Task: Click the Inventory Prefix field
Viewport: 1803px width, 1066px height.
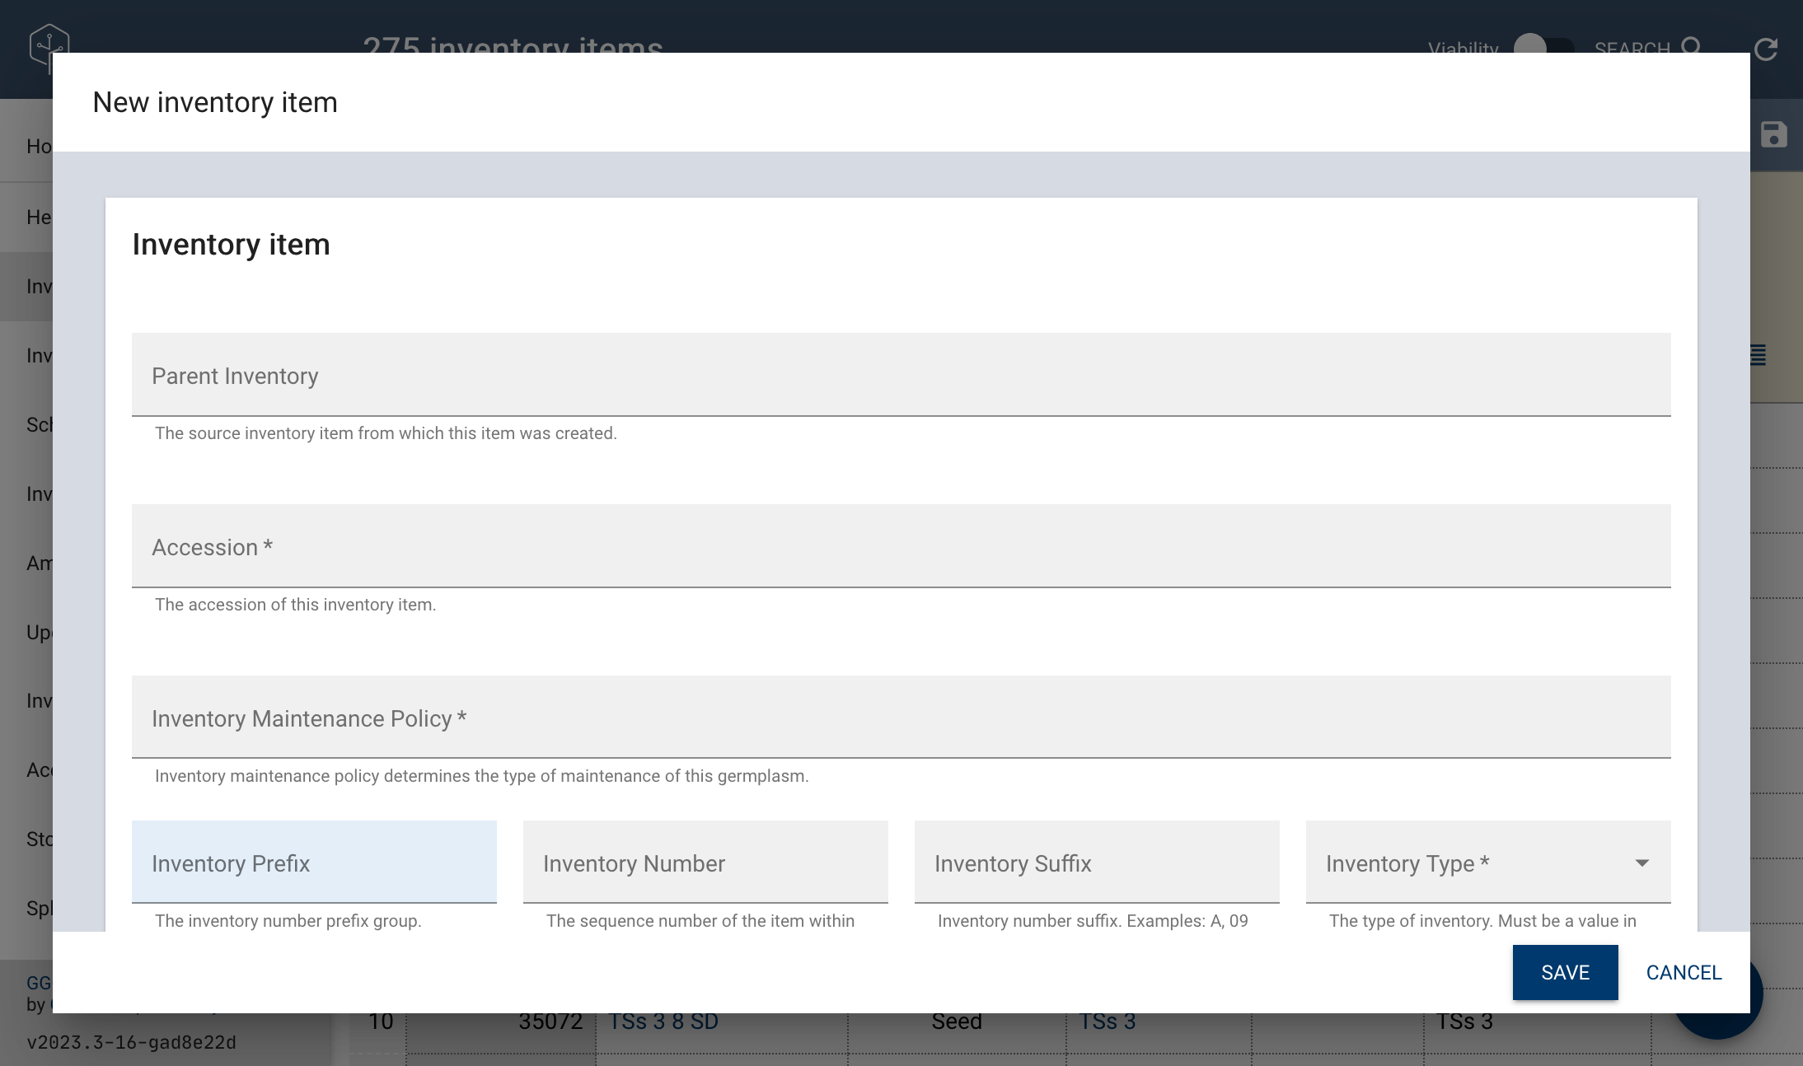Action: (314, 862)
